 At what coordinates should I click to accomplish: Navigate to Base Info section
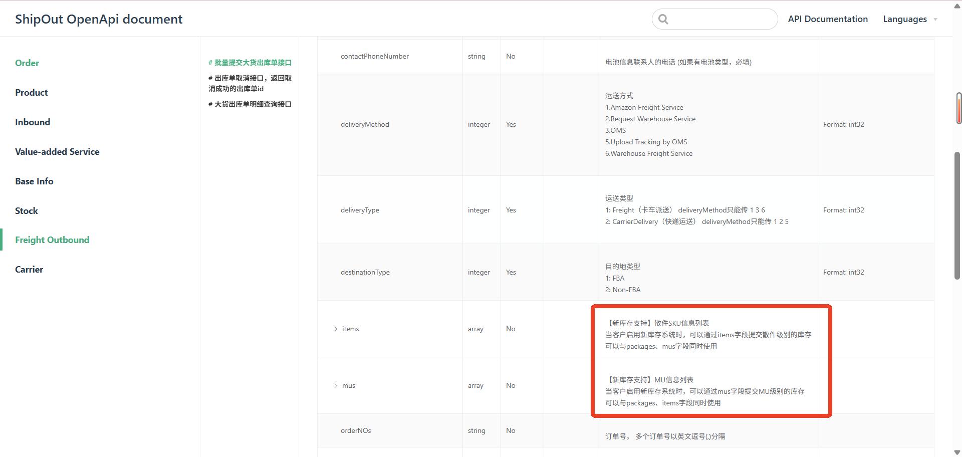coord(34,181)
